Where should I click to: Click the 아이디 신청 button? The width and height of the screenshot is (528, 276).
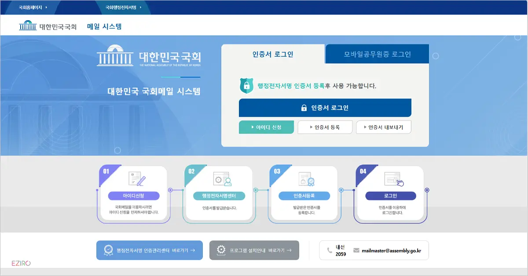pyautogui.click(x=266, y=127)
